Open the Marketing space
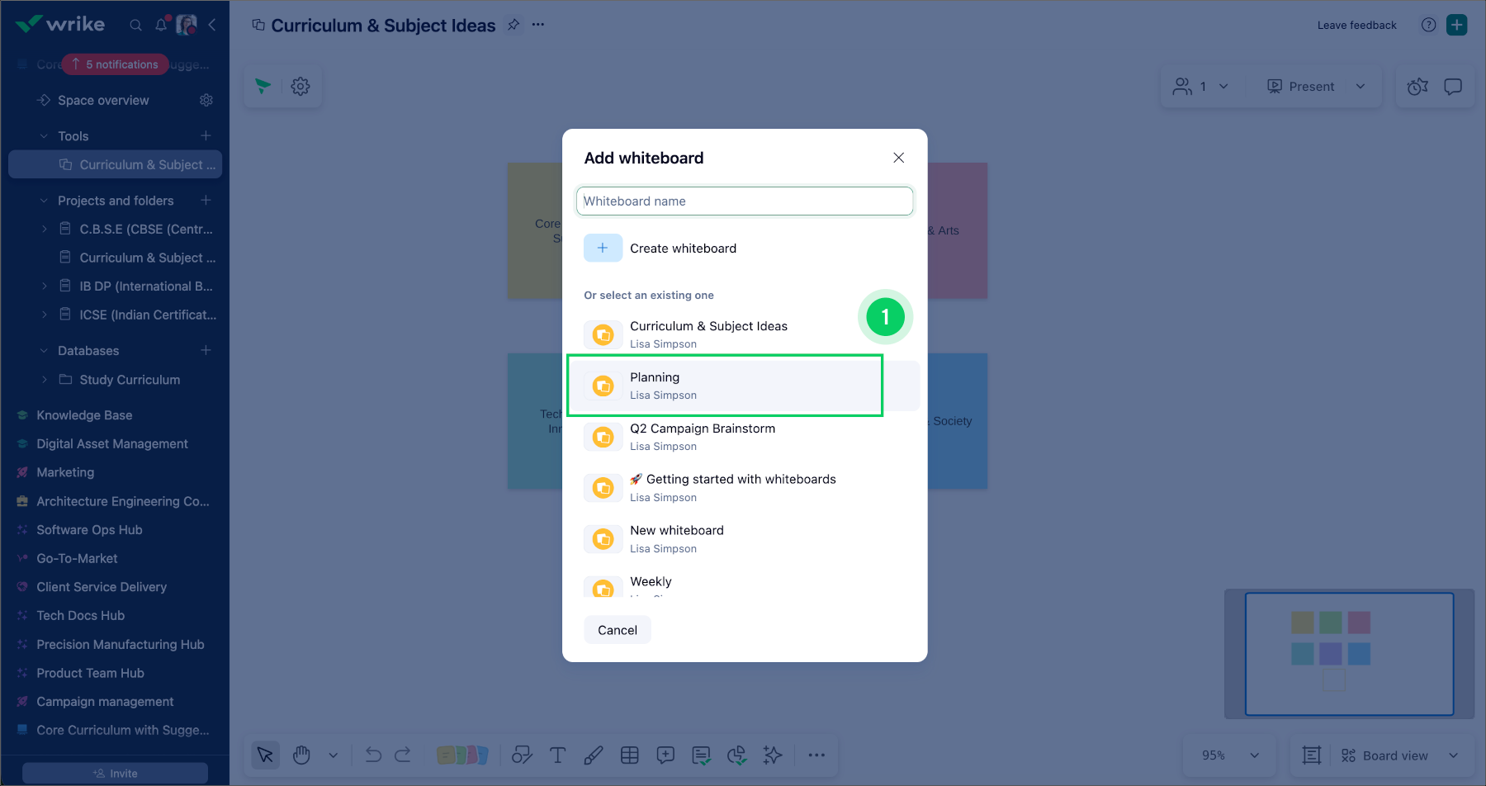Image resolution: width=1486 pixels, height=786 pixels. tap(65, 472)
